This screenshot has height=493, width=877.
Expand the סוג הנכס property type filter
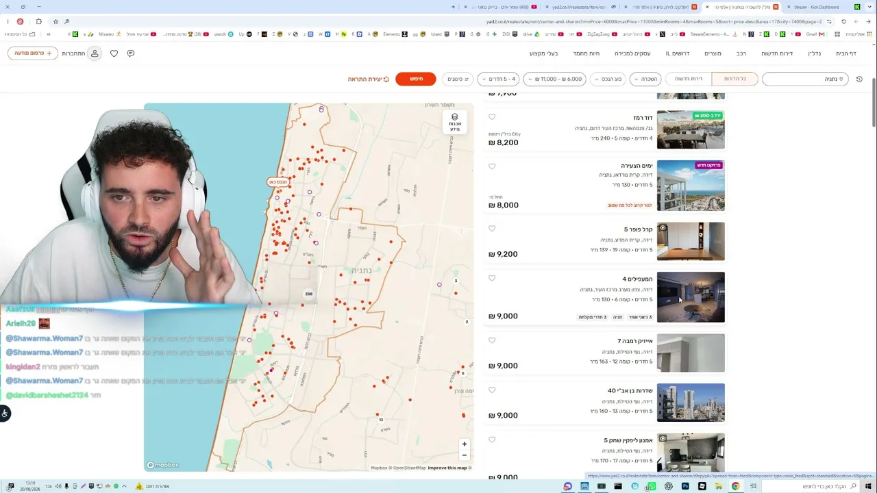click(608, 79)
